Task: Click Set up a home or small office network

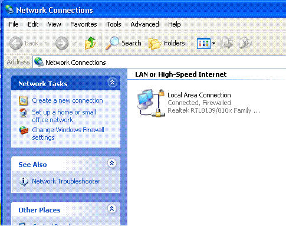Action: tap(64, 116)
